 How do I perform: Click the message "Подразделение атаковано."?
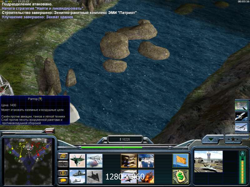[x=27, y=4]
